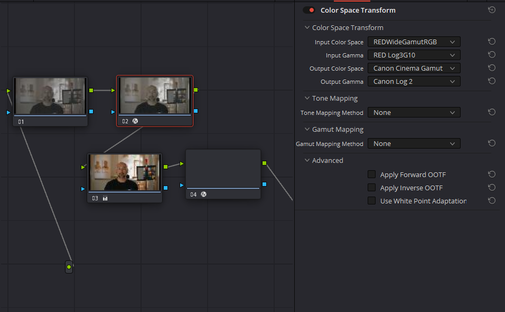
Task: Open the Input Color Space dropdown
Action: pos(414,42)
